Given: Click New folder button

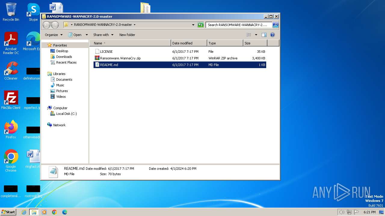Looking at the screenshot, I should coord(127,35).
